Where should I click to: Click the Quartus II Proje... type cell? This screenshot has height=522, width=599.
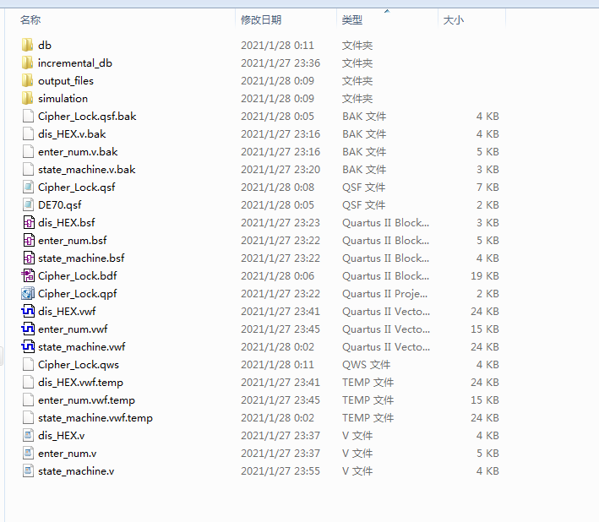coord(384,294)
